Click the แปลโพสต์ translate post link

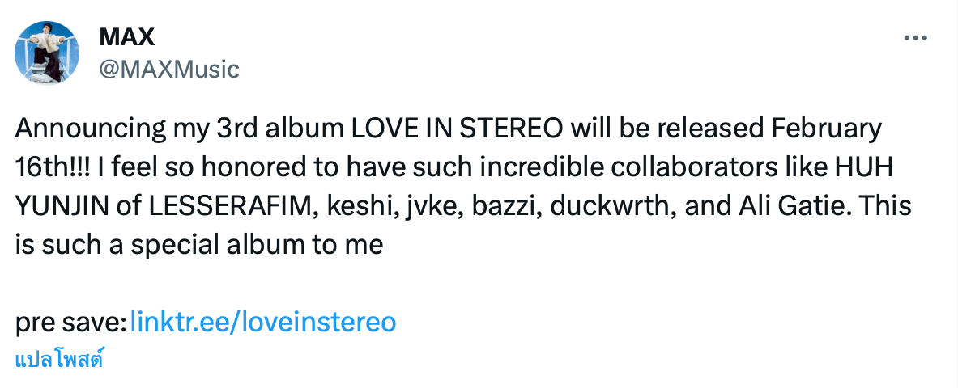[59, 359]
